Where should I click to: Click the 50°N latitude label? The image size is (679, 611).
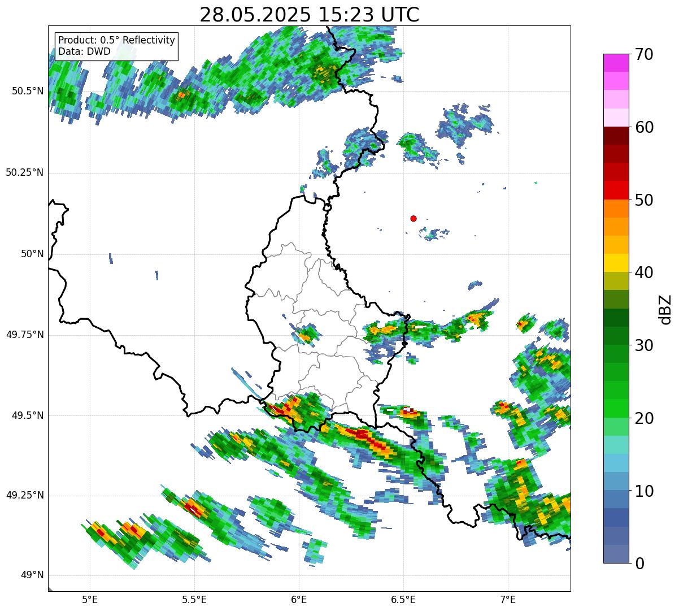point(32,254)
